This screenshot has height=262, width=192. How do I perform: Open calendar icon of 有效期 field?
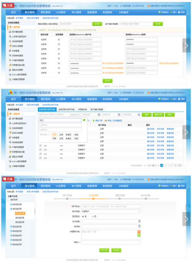click(x=139, y=226)
